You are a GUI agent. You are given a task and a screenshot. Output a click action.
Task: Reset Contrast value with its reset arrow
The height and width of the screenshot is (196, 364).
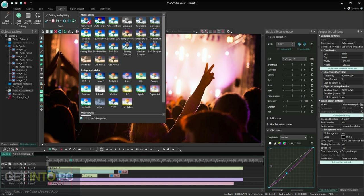coord(312,70)
